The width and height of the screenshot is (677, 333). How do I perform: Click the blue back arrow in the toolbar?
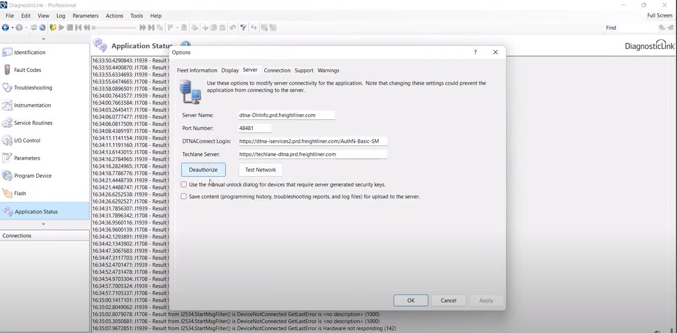point(5,27)
